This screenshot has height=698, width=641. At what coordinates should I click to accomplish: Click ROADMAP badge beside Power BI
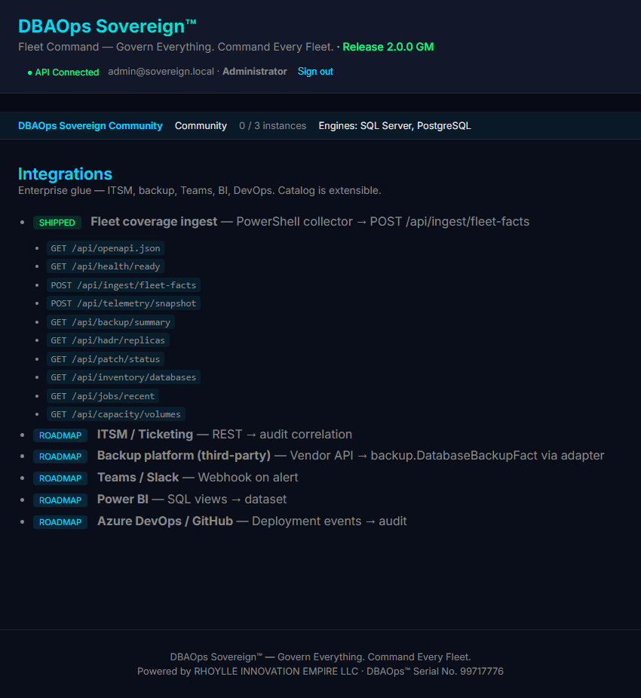60,500
